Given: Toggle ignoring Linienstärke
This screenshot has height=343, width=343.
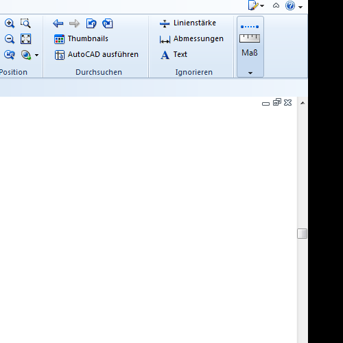Looking at the screenshot, I should [188, 23].
